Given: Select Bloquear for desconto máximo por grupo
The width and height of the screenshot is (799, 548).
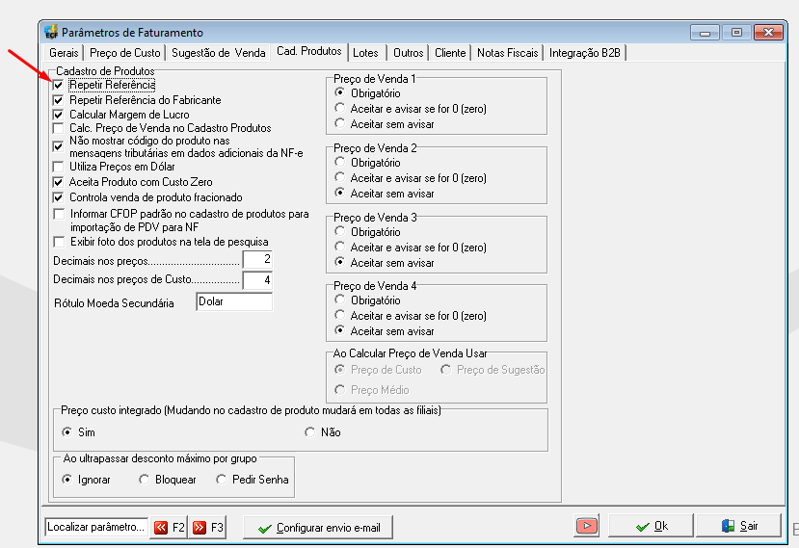Looking at the screenshot, I should coord(145,480).
